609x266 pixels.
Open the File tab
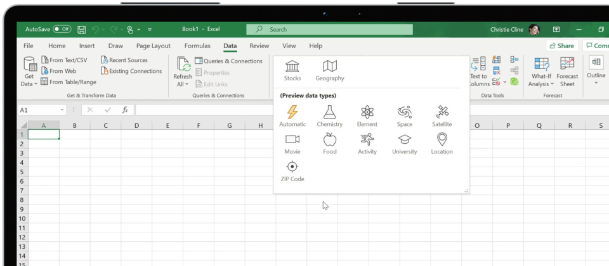click(x=29, y=46)
